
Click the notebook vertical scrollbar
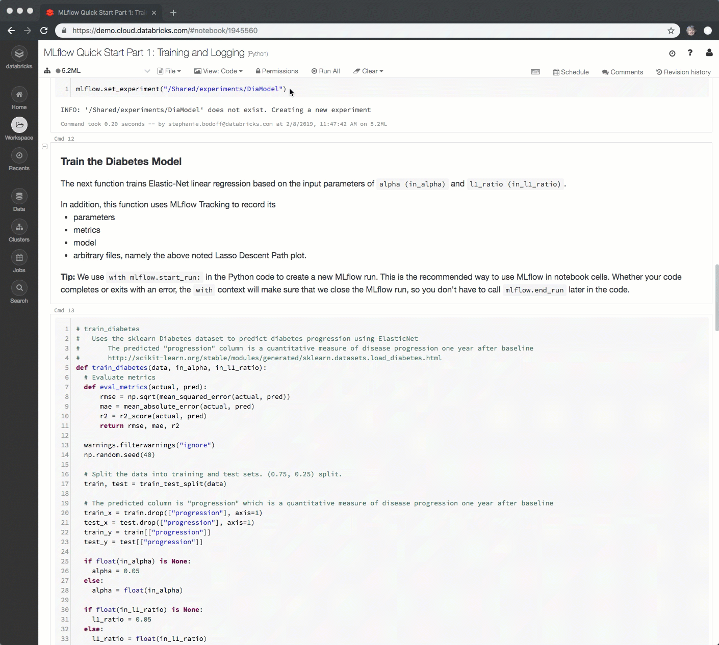(x=716, y=297)
